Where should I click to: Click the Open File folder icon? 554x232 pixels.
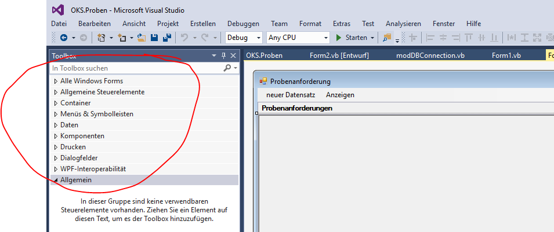click(142, 38)
